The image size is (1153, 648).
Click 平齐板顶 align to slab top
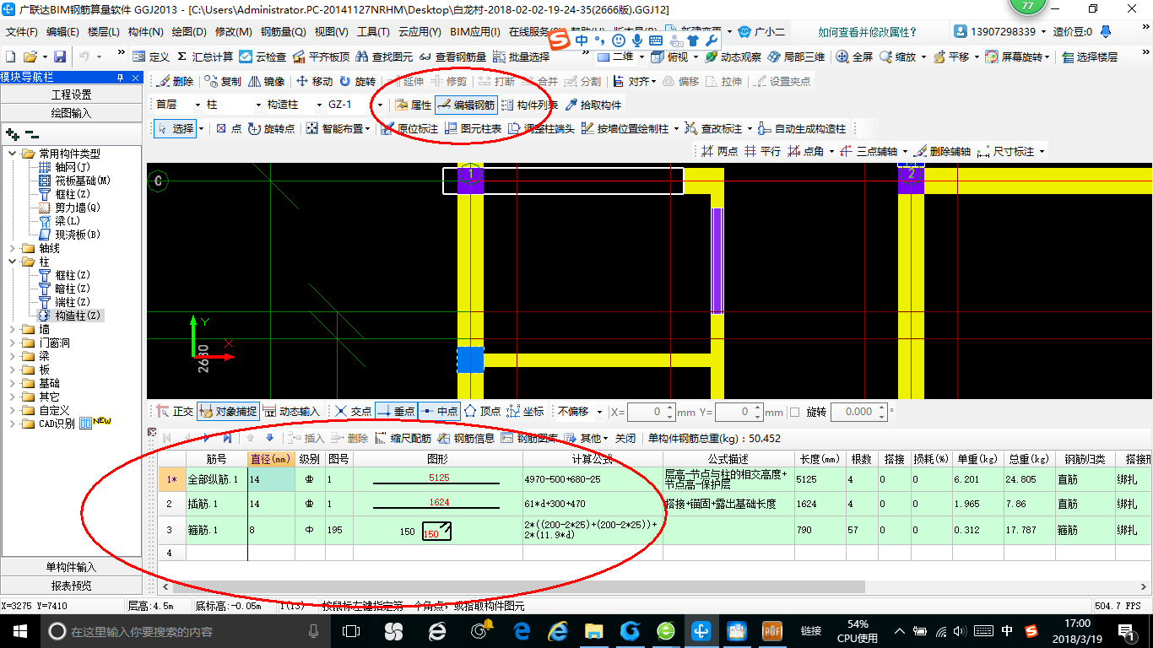pyautogui.click(x=320, y=57)
